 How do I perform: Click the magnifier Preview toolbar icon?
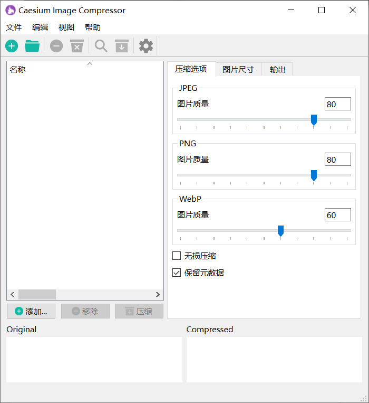[x=101, y=46]
